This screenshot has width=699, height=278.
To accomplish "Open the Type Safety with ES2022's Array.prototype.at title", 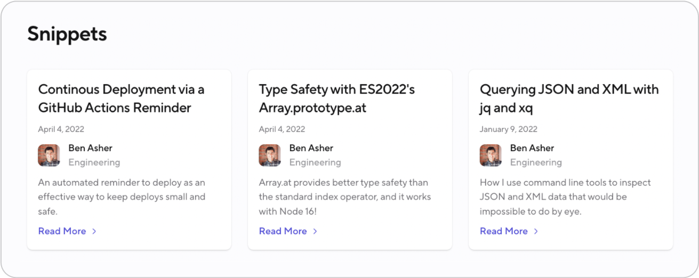I will point(336,99).
